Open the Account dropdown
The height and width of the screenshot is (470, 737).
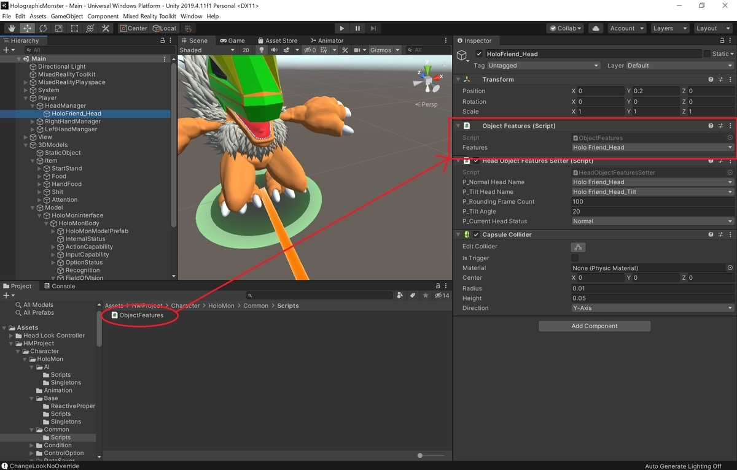[626, 28]
